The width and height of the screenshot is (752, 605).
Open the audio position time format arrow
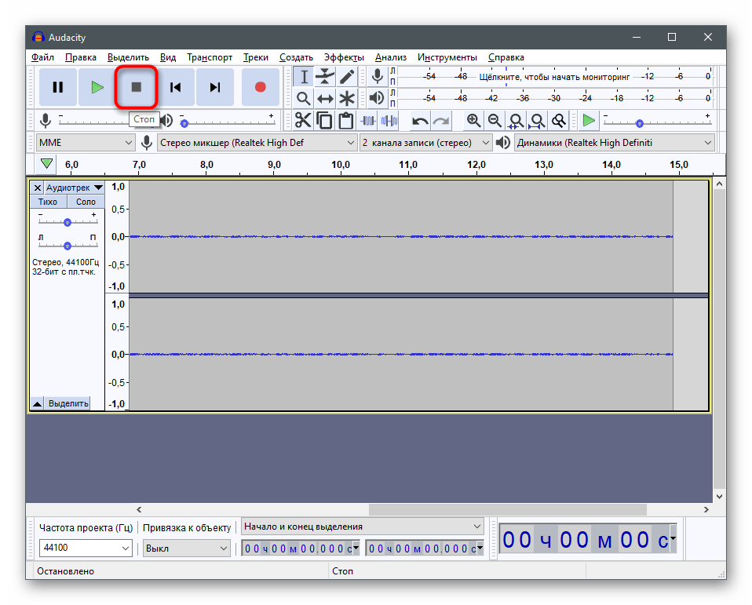click(x=673, y=539)
